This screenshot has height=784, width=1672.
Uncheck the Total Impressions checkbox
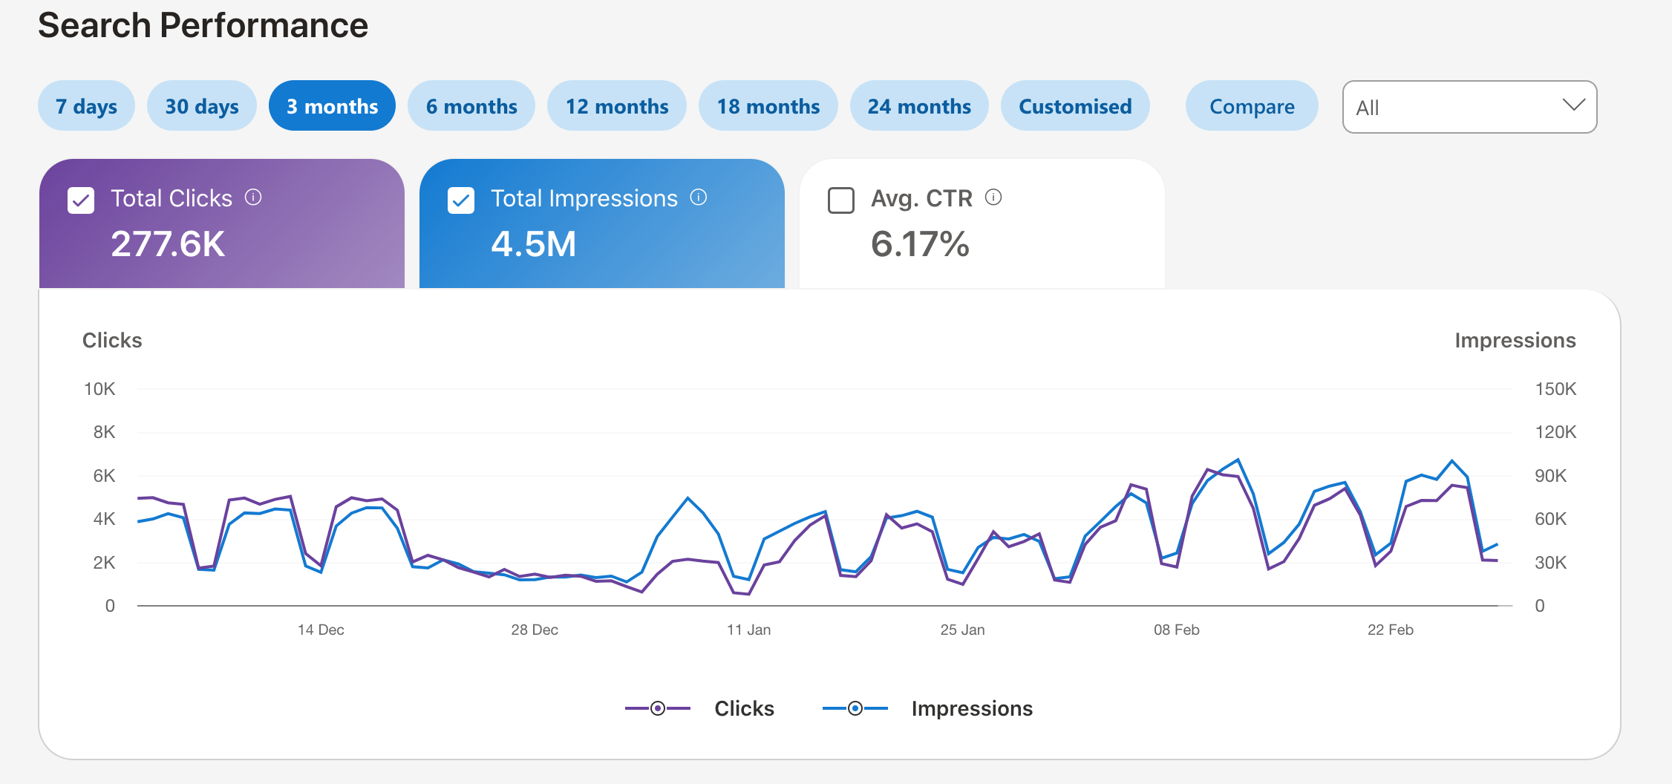[x=461, y=200]
